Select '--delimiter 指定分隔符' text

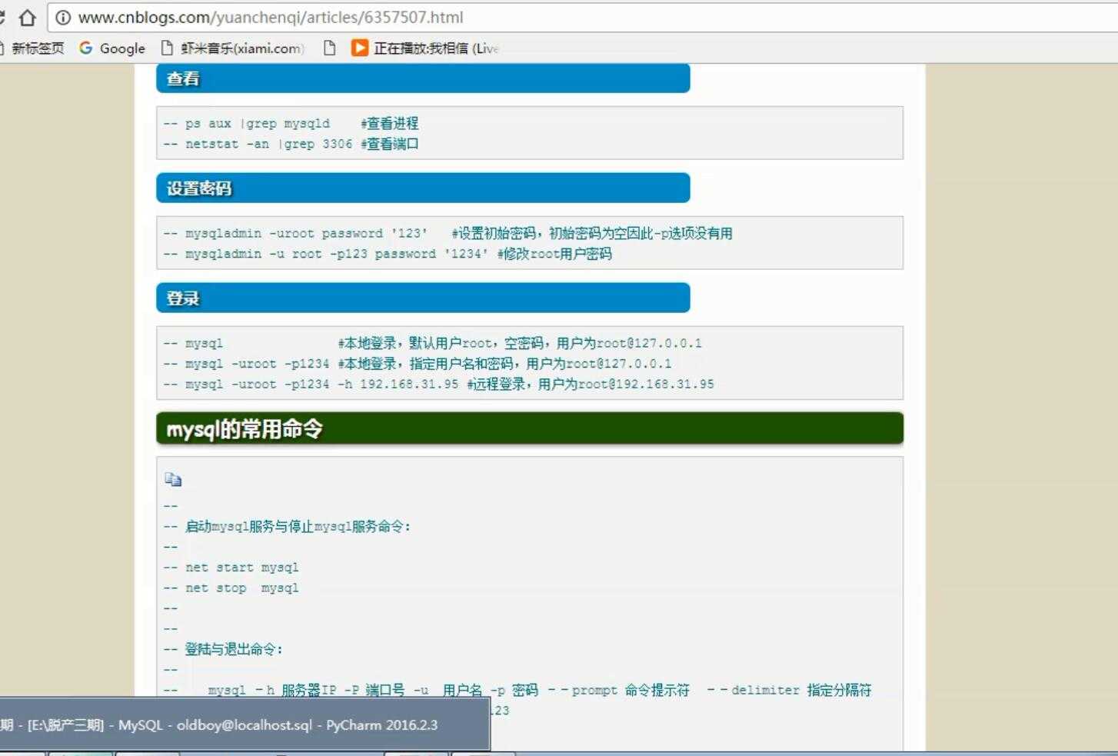(x=790, y=690)
